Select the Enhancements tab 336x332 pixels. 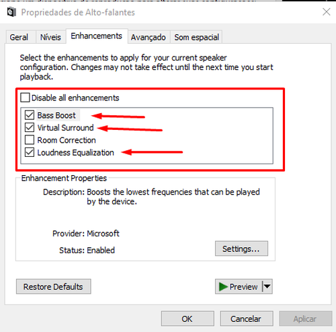point(97,36)
